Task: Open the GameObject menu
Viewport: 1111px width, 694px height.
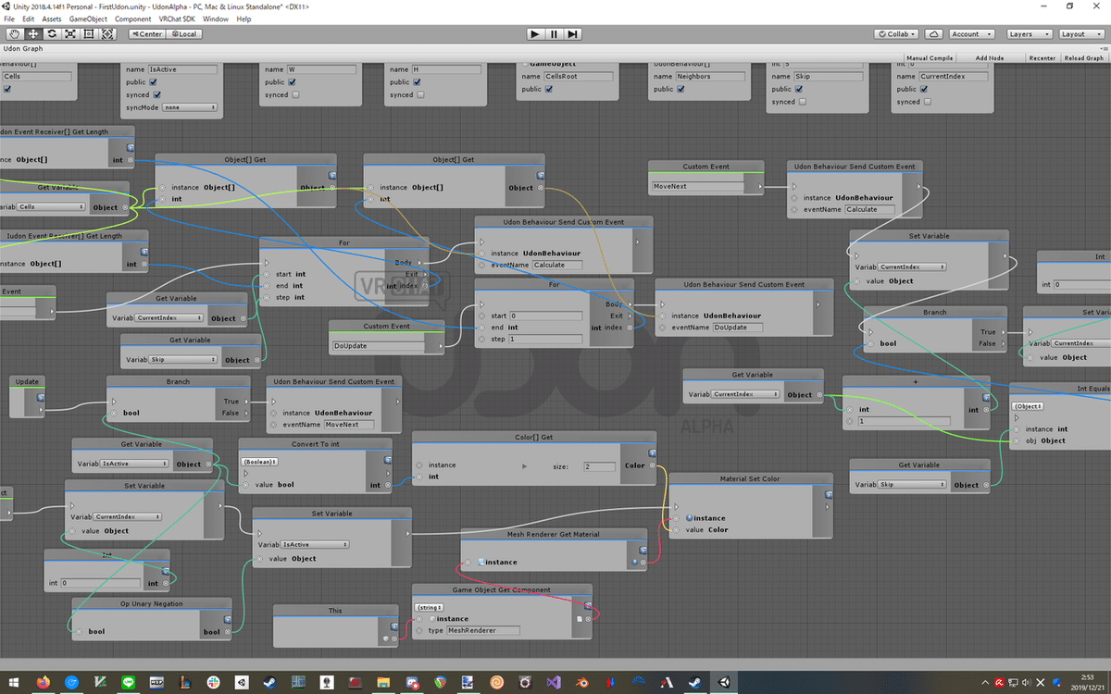Action: point(89,19)
